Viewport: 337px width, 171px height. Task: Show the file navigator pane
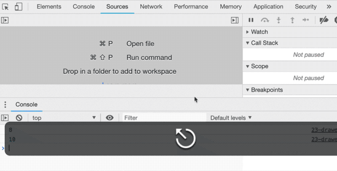[x=5, y=20]
